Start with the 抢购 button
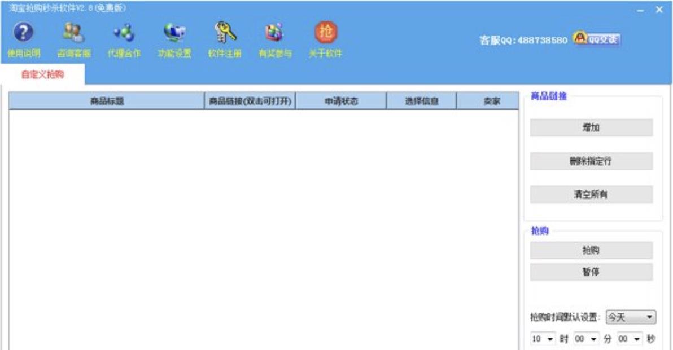Image resolution: width=673 pixels, height=350 pixels. pos(591,250)
